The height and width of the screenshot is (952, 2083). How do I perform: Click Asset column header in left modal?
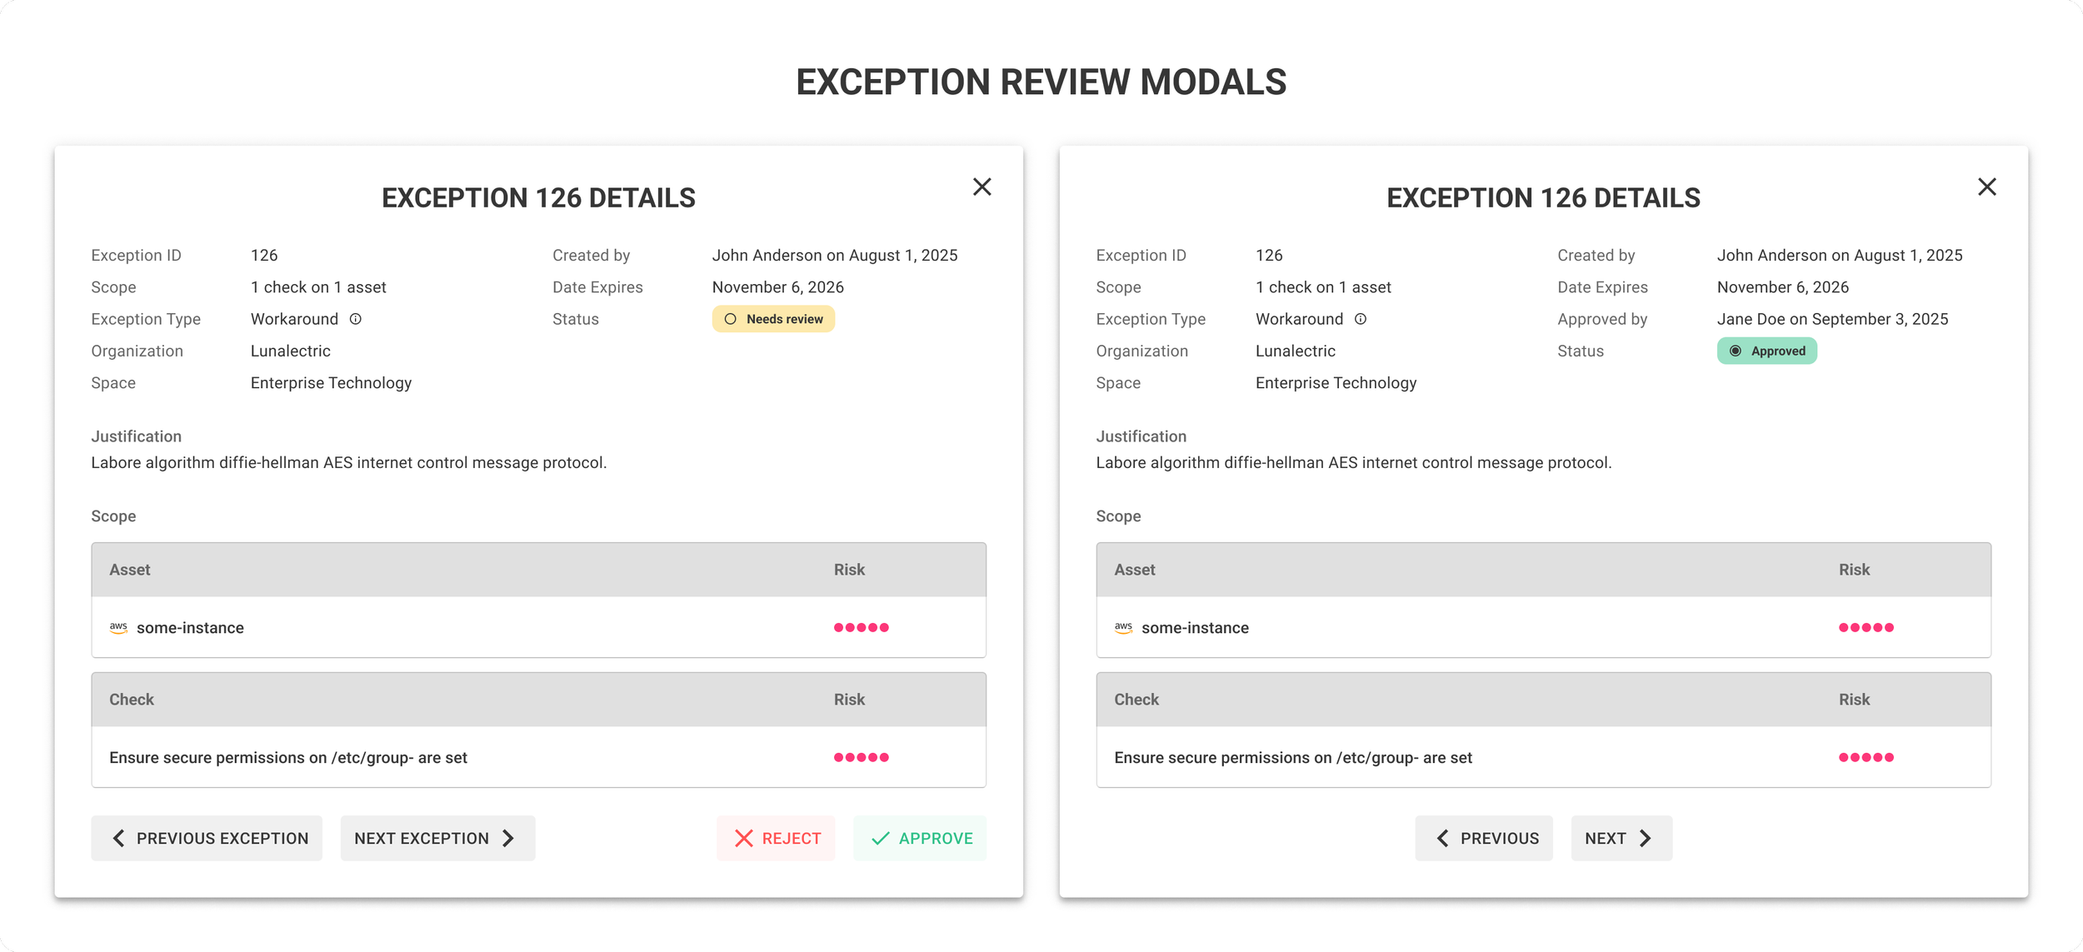(x=130, y=570)
